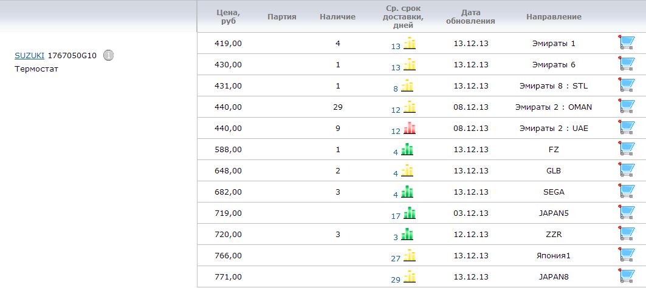Add the FZ 588,00 offer to cart
The image size is (646, 288).
click(x=626, y=149)
